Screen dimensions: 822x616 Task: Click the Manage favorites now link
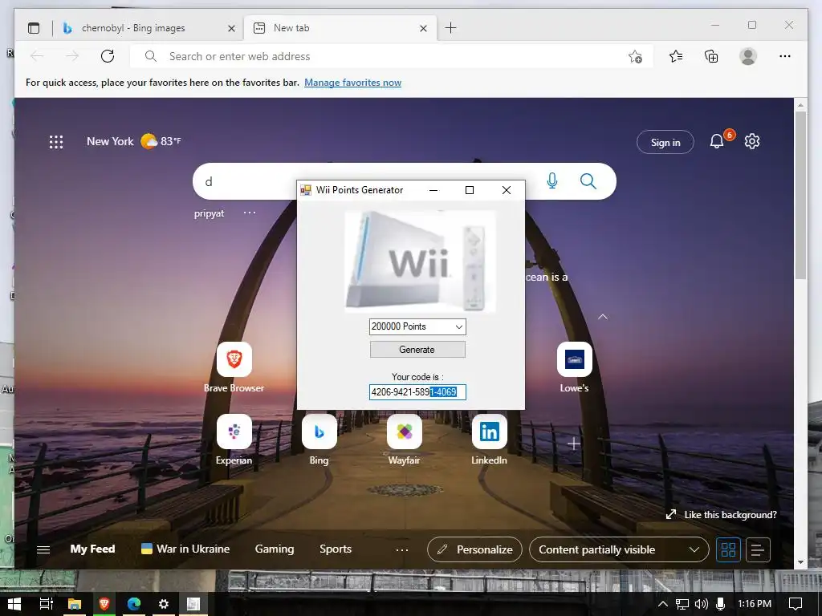click(353, 83)
